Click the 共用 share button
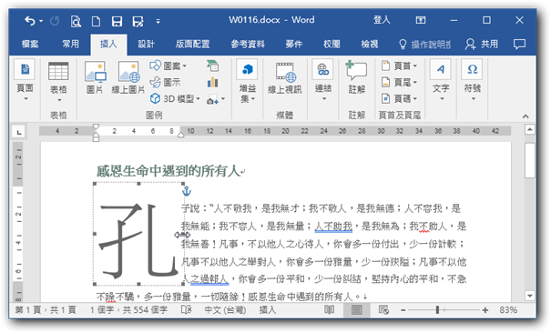The height and width of the screenshot is (333, 551). point(482,44)
